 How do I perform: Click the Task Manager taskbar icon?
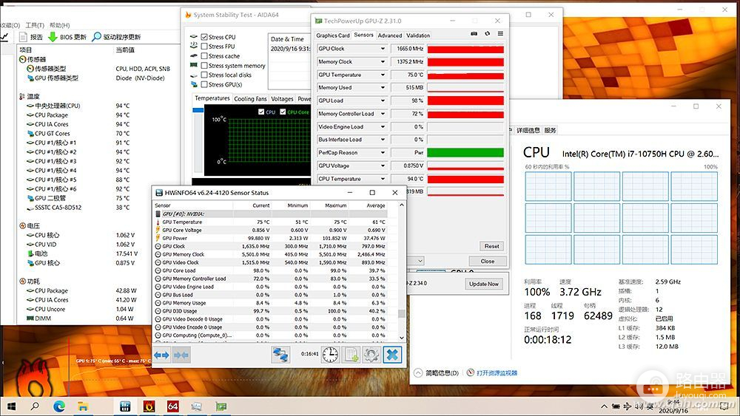tap(197, 406)
